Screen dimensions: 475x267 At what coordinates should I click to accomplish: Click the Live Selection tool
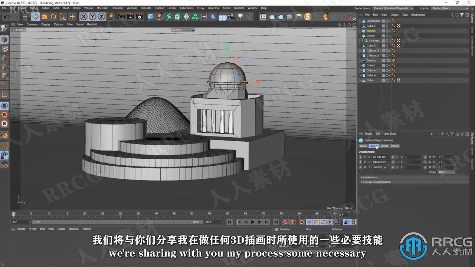point(26,17)
